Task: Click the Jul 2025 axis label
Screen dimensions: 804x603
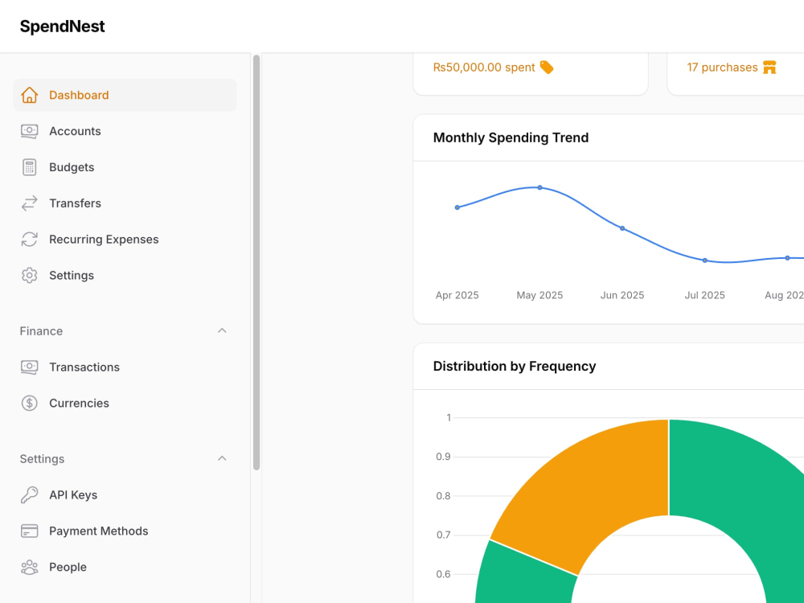Action: (x=704, y=295)
